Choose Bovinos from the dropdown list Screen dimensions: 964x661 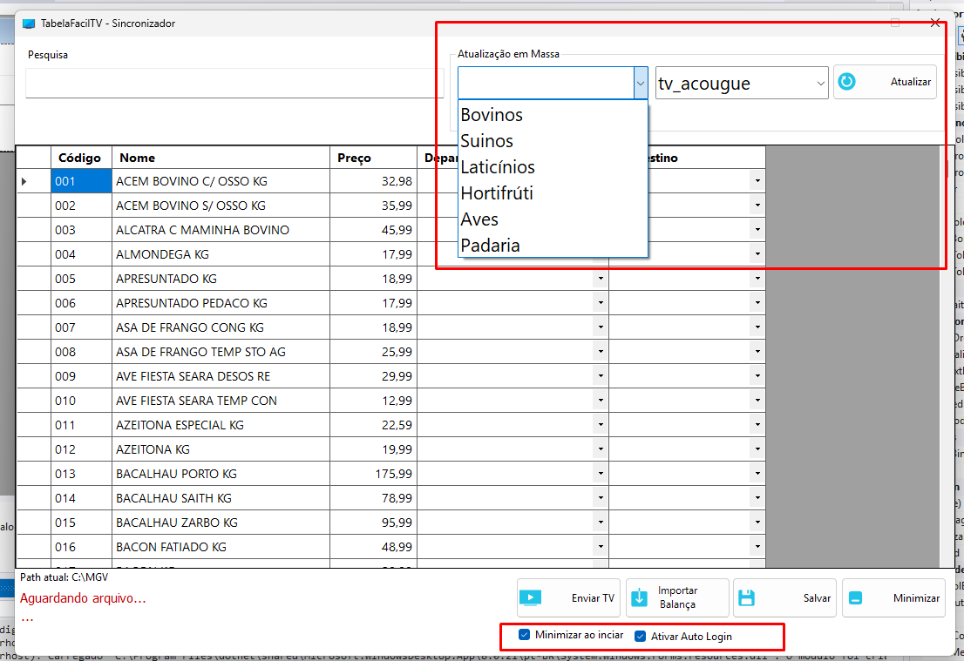click(492, 115)
